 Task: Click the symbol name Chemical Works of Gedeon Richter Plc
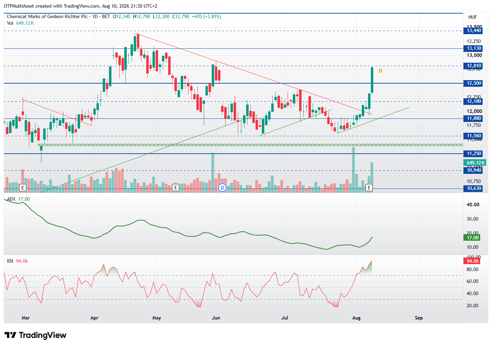coord(47,16)
